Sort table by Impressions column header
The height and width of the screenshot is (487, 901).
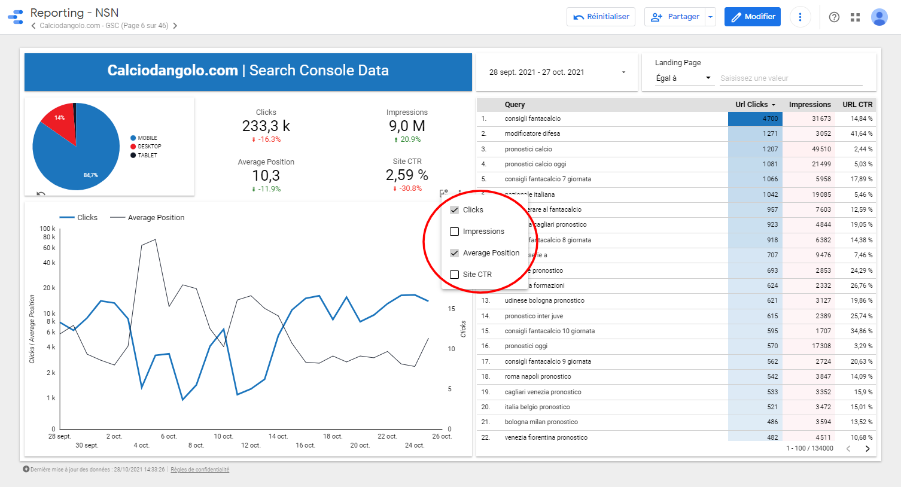point(809,105)
